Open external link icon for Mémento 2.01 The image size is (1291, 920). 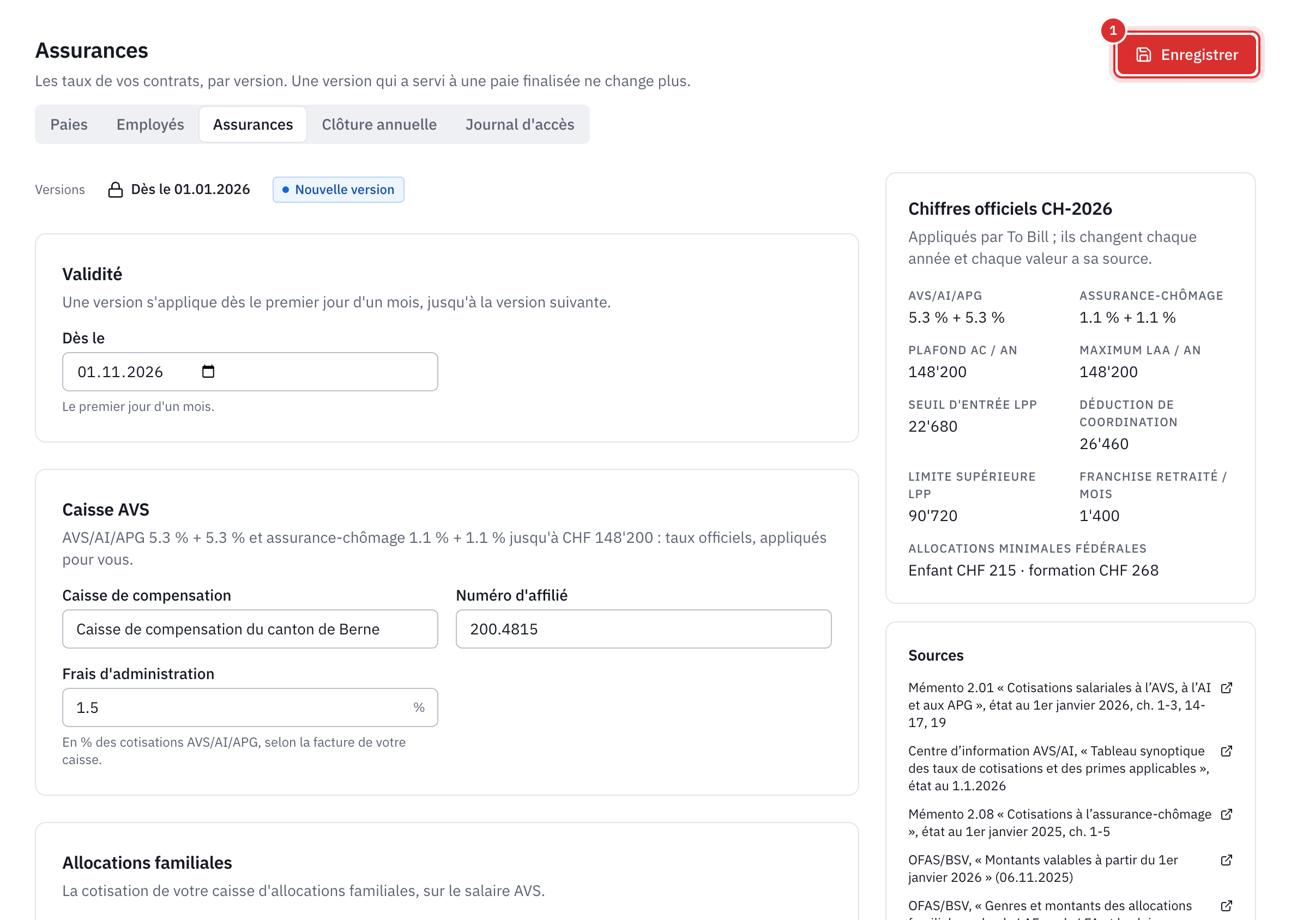tap(1226, 688)
